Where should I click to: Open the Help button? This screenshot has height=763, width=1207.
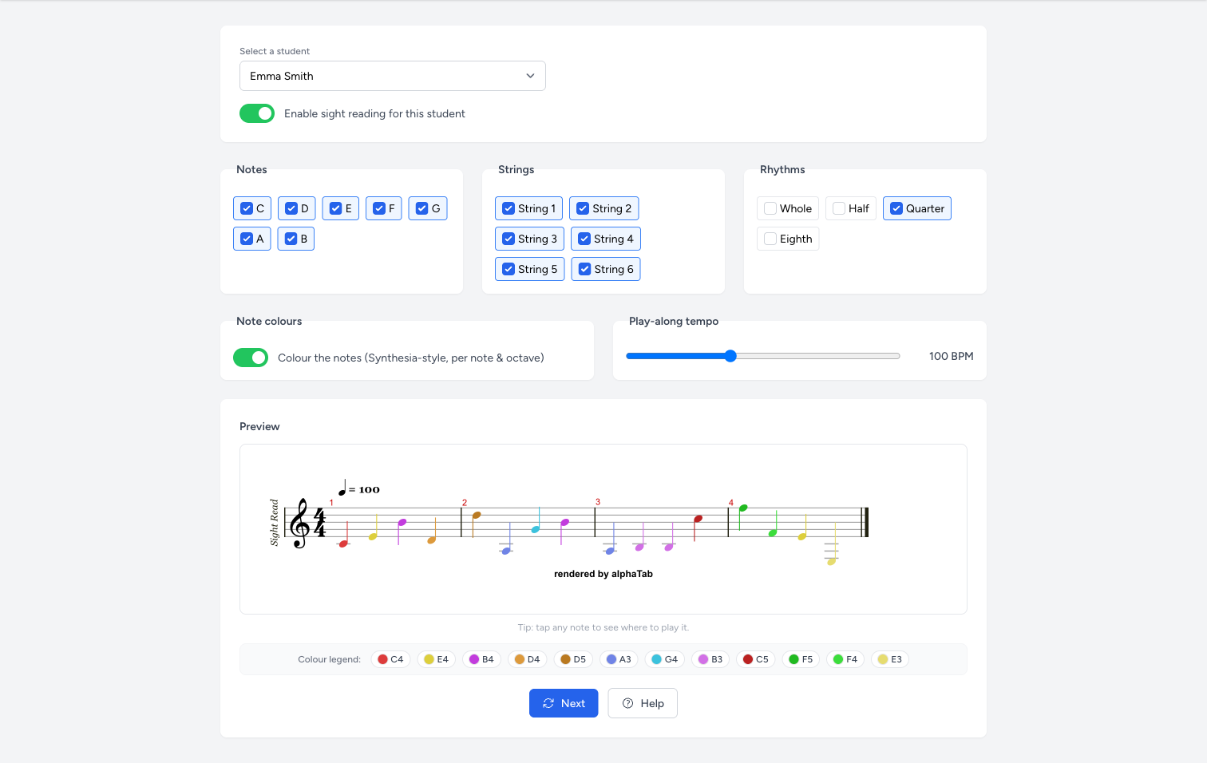(x=643, y=703)
